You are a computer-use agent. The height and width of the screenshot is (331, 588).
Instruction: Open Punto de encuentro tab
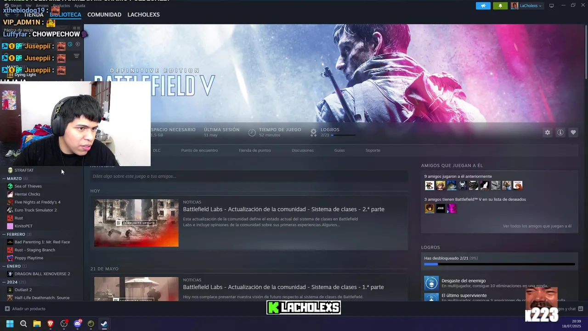pos(199,150)
